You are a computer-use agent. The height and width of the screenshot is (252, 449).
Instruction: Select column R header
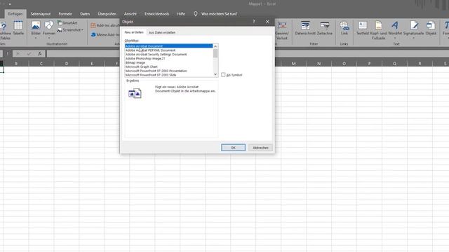(x=420, y=64)
